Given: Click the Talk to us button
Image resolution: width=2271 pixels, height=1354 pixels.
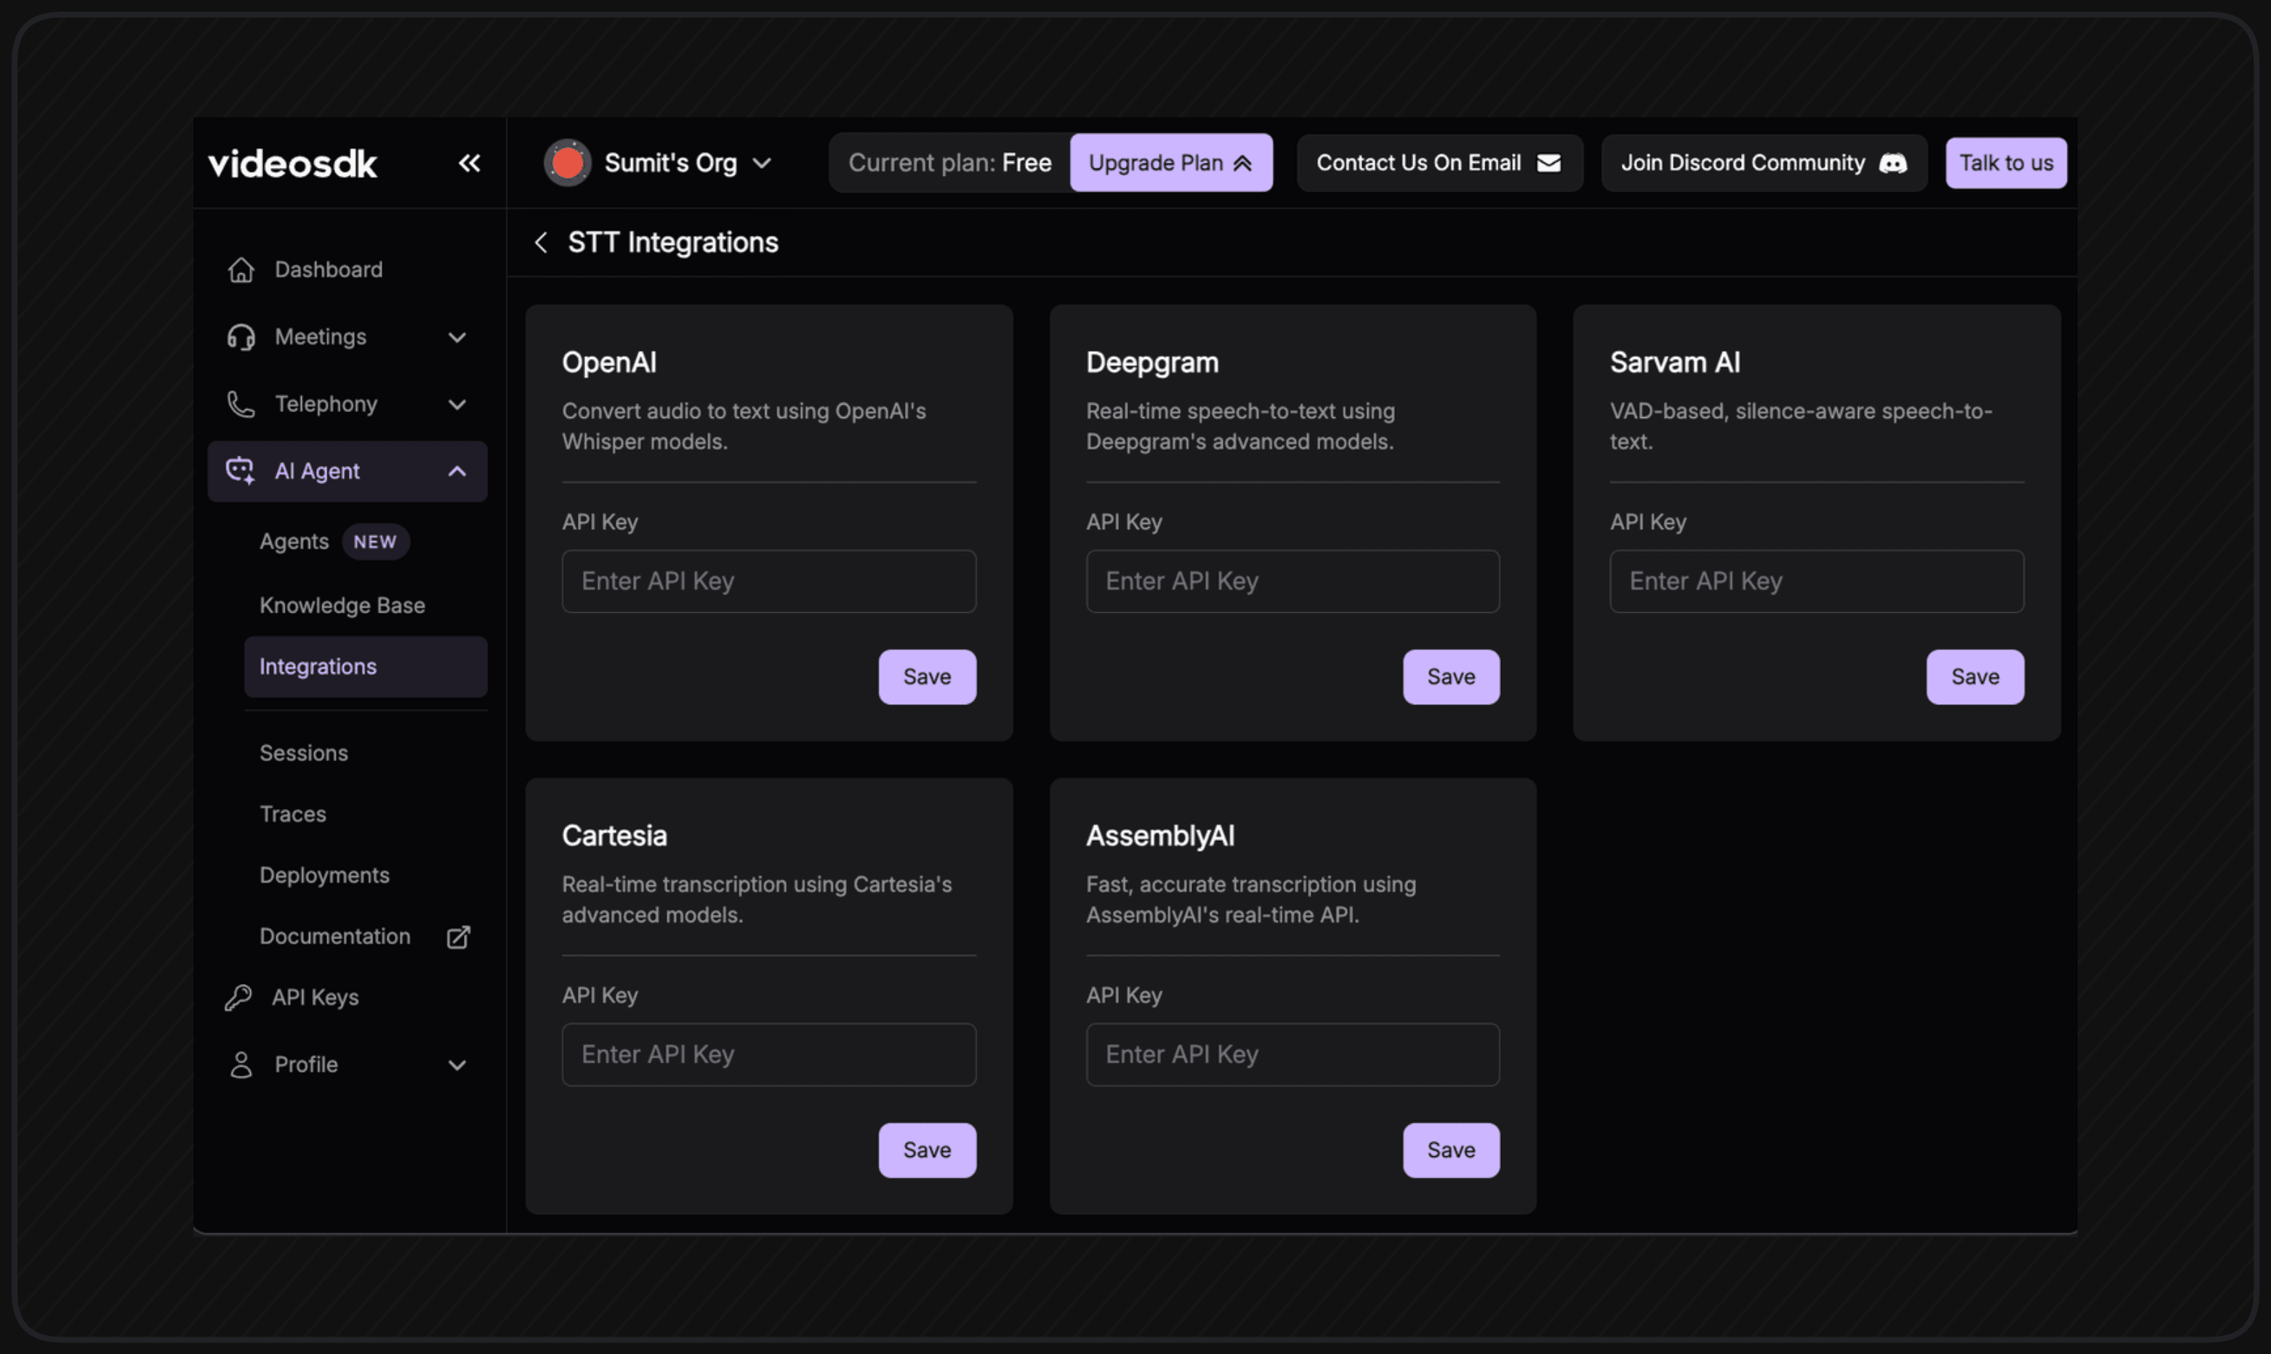Looking at the screenshot, I should pos(2005,164).
